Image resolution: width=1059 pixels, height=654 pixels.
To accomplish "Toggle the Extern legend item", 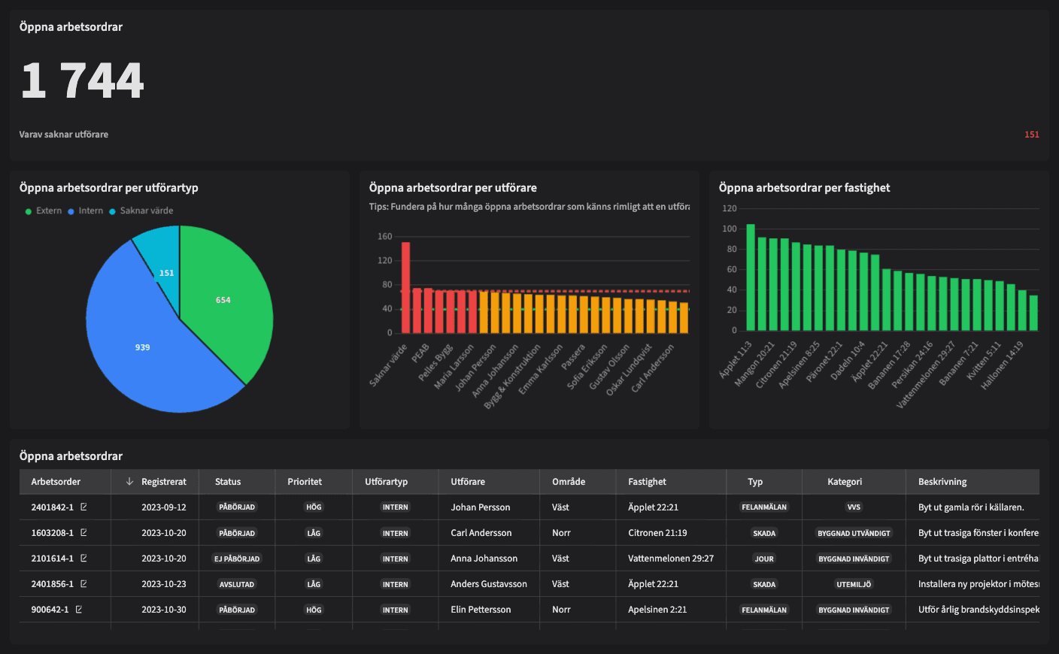I will click(x=44, y=211).
